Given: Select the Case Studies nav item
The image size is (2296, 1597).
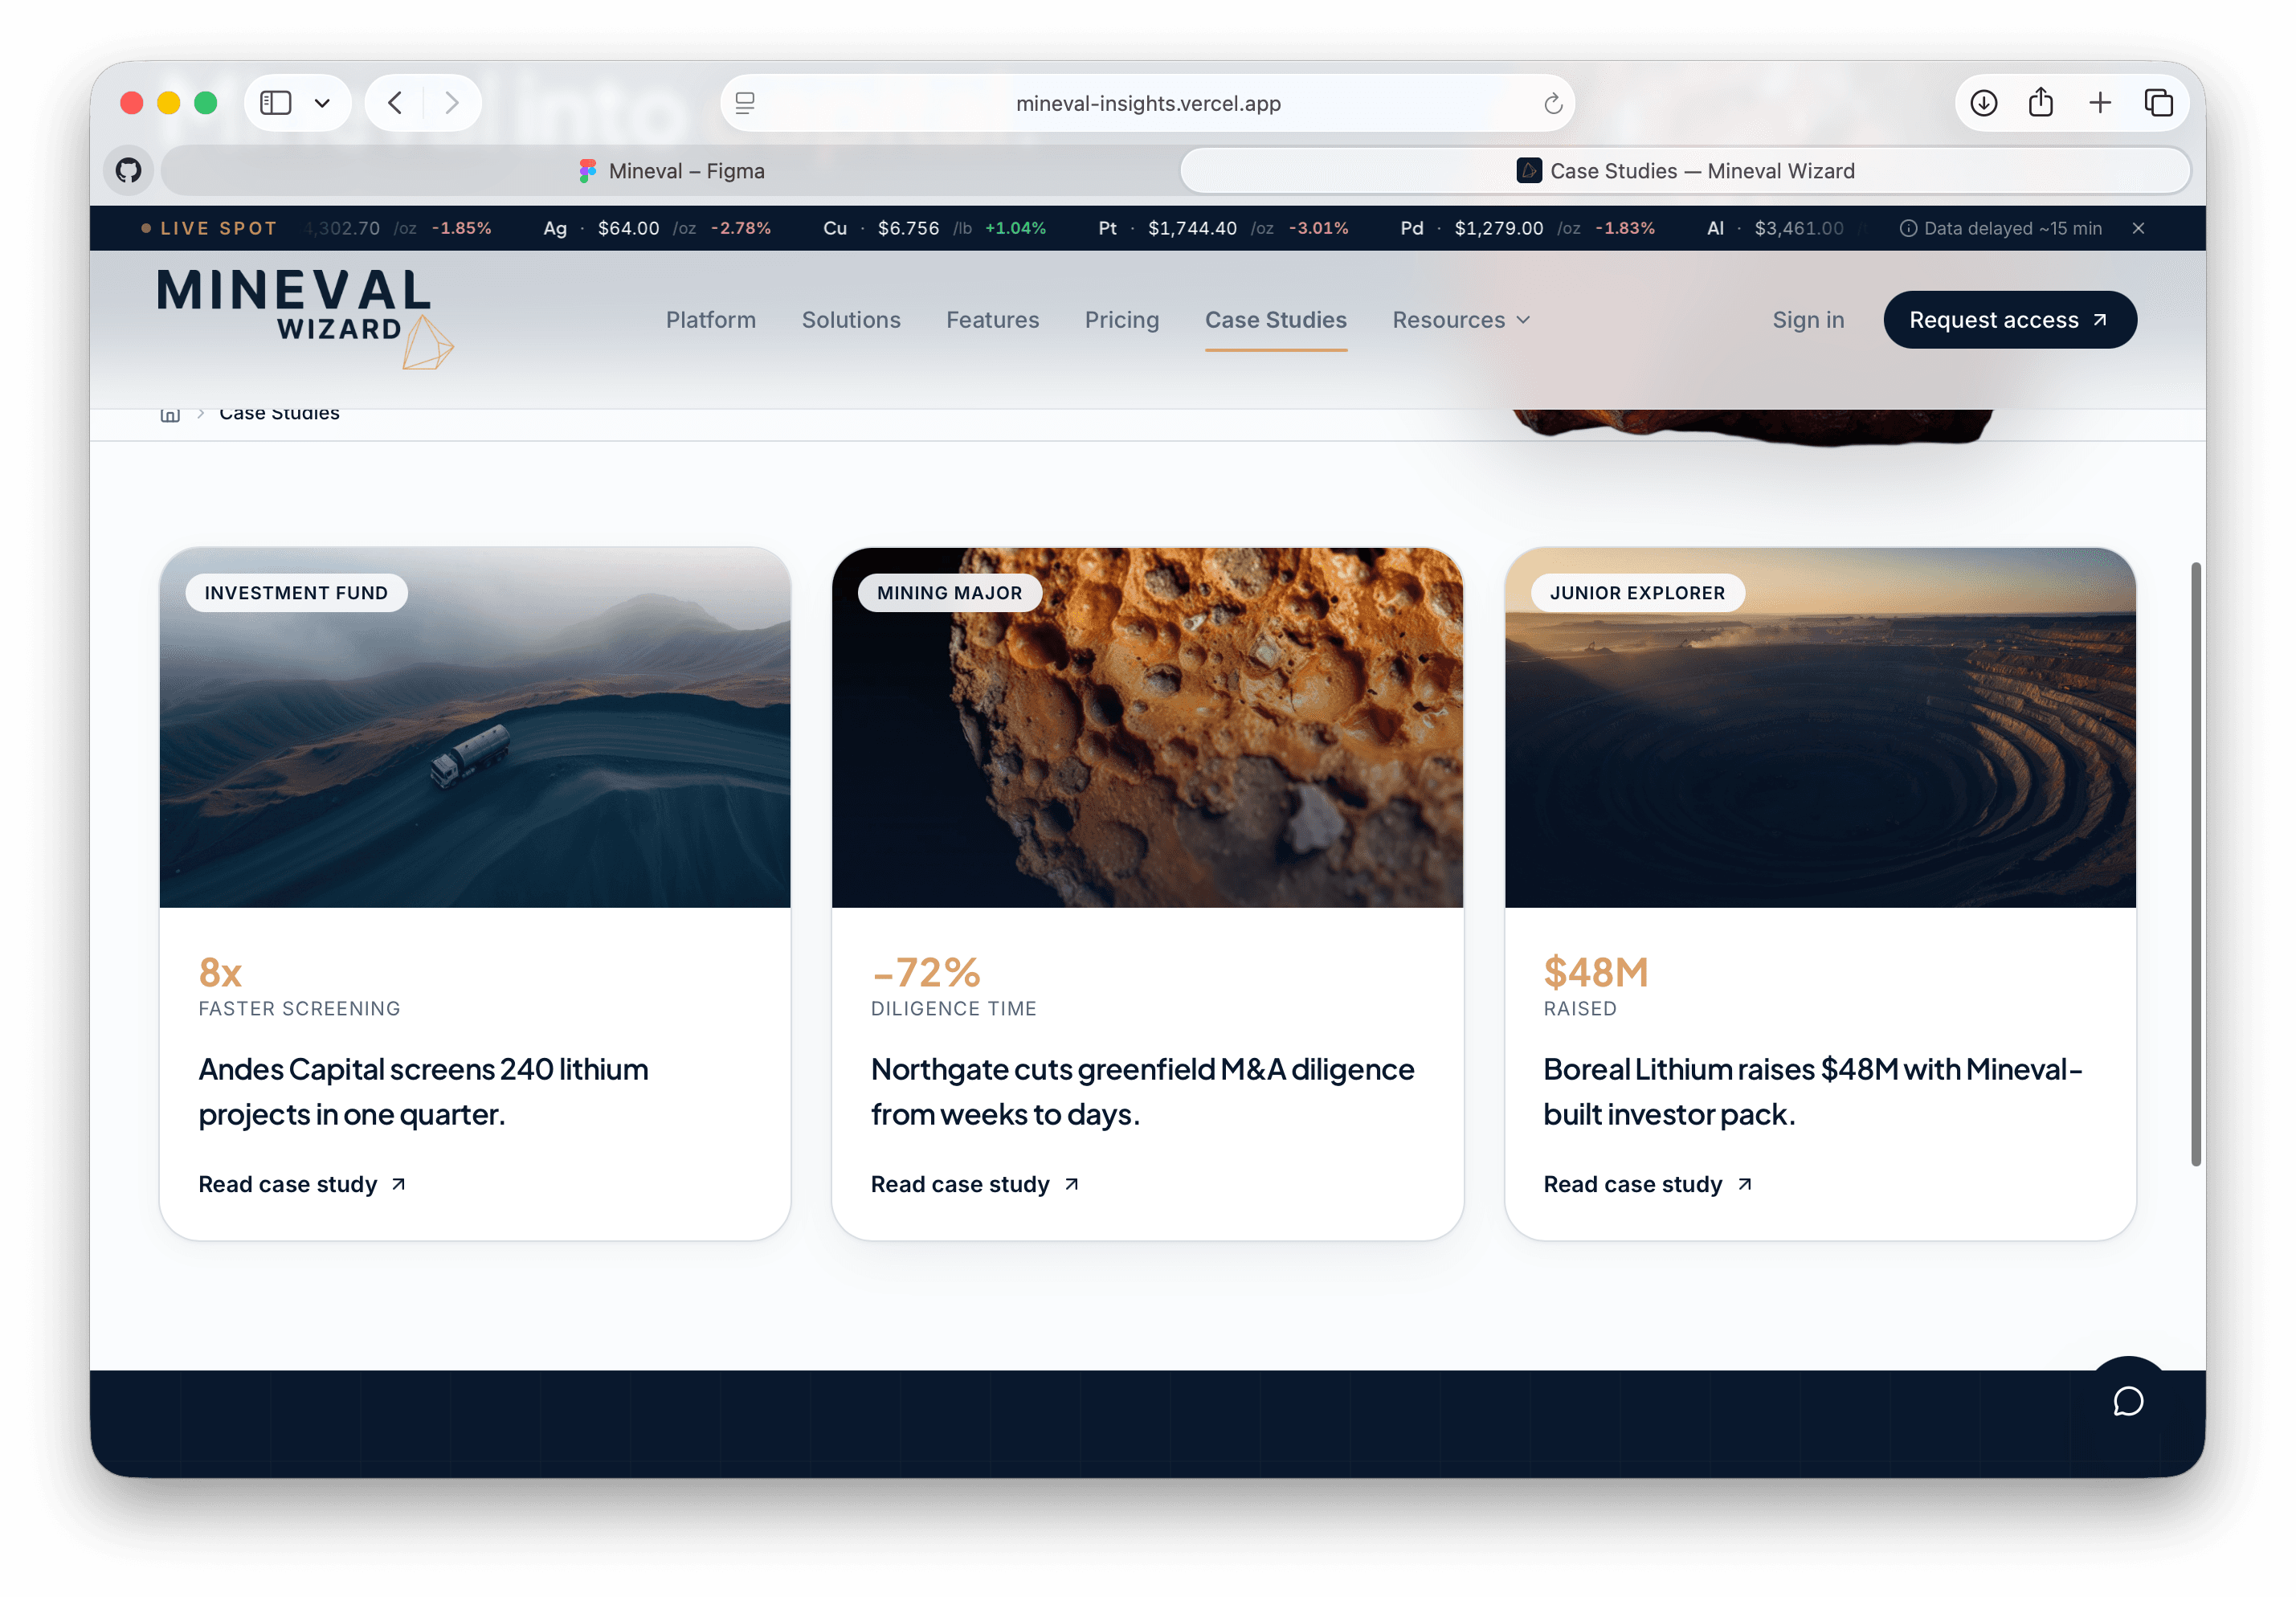Looking at the screenshot, I should [1275, 320].
